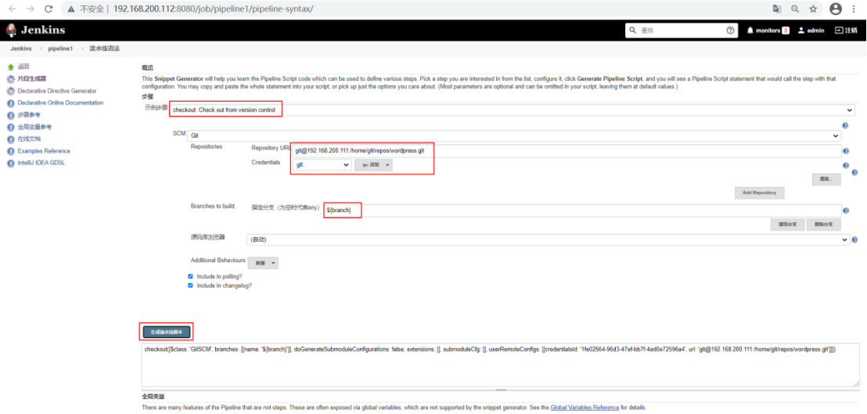Click the 增加分支 add branch button
The image size is (867, 414).
coord(787,225)
